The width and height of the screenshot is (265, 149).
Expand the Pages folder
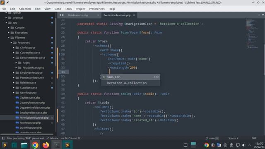16,62
